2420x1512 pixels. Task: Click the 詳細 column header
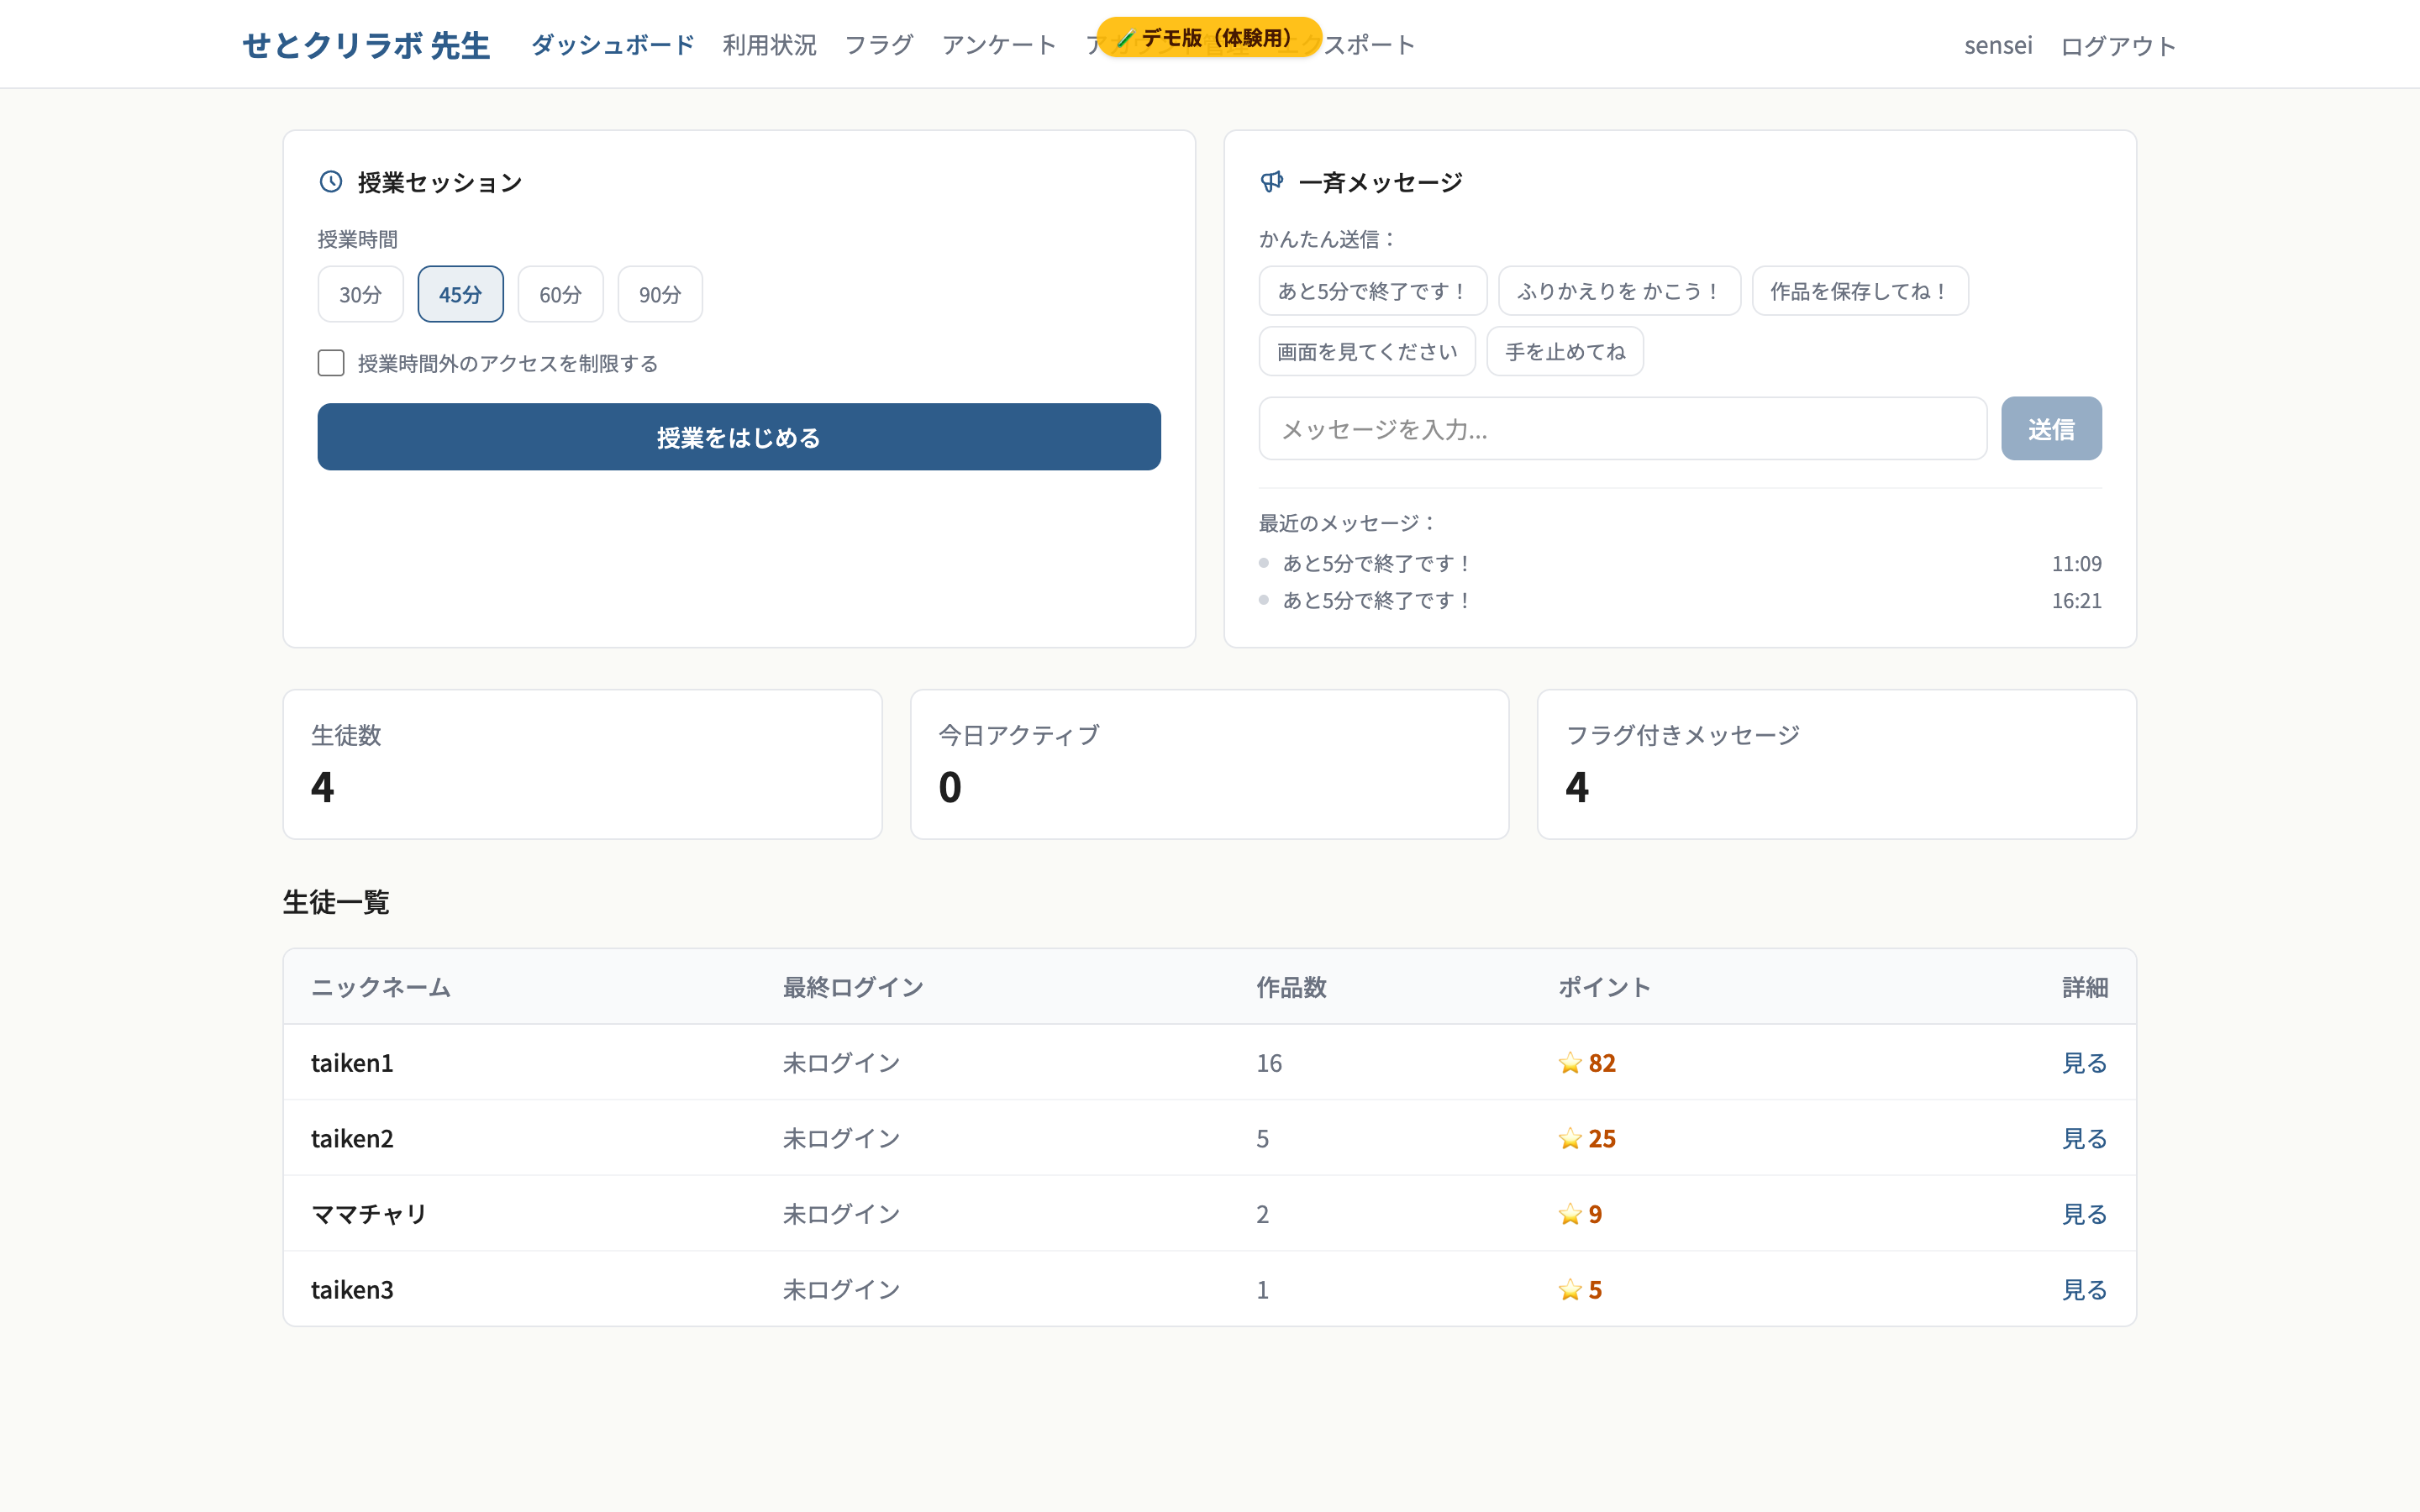click(x=2085, y=987)
